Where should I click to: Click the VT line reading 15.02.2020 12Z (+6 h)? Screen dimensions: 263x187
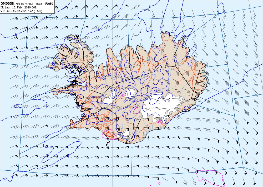21,11
